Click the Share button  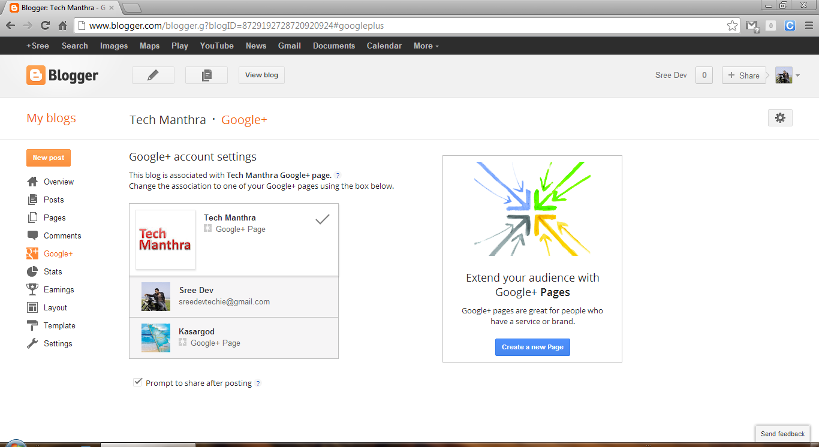coord(744,75)
